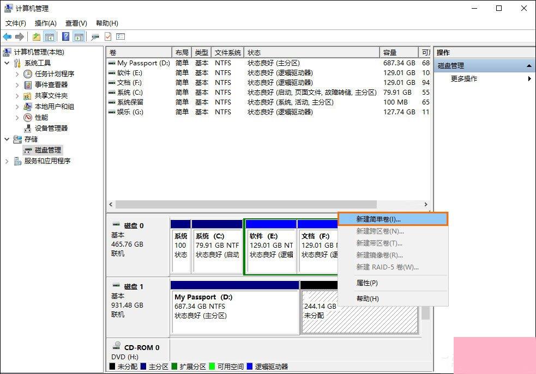Click the 计算机管理(本地) root icon

[7, 52]
